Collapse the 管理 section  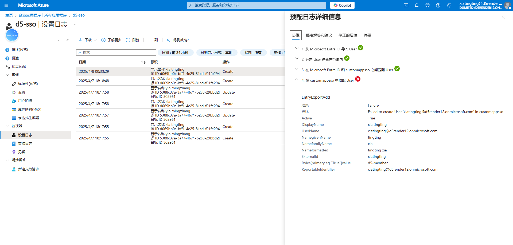tap(7, 75)
